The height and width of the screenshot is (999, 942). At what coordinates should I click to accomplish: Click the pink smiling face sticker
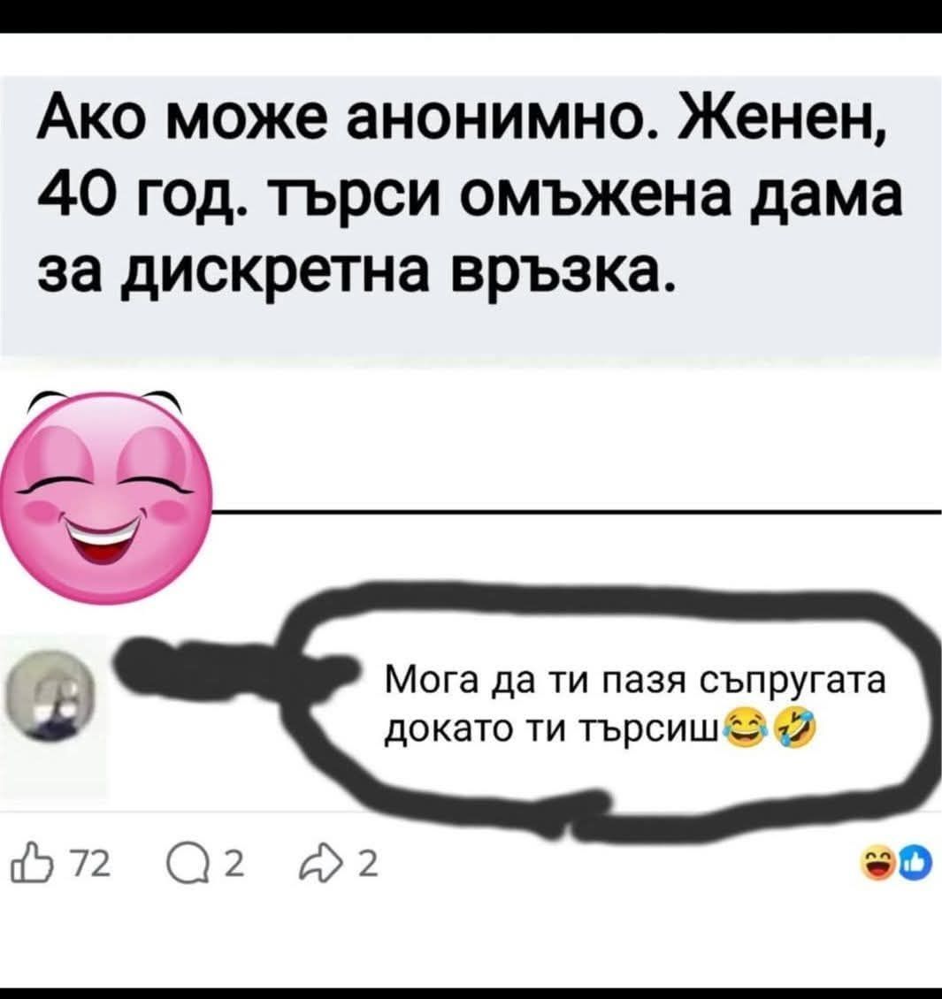(x=104, y=496)
